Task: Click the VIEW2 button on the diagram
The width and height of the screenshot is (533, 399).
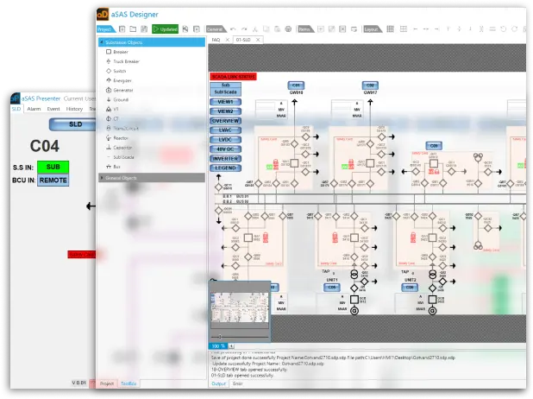Action: 225,111
